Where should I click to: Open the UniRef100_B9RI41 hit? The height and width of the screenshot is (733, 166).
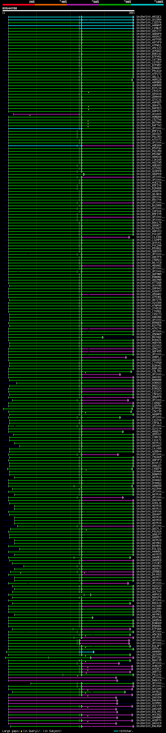coord(149,54)
